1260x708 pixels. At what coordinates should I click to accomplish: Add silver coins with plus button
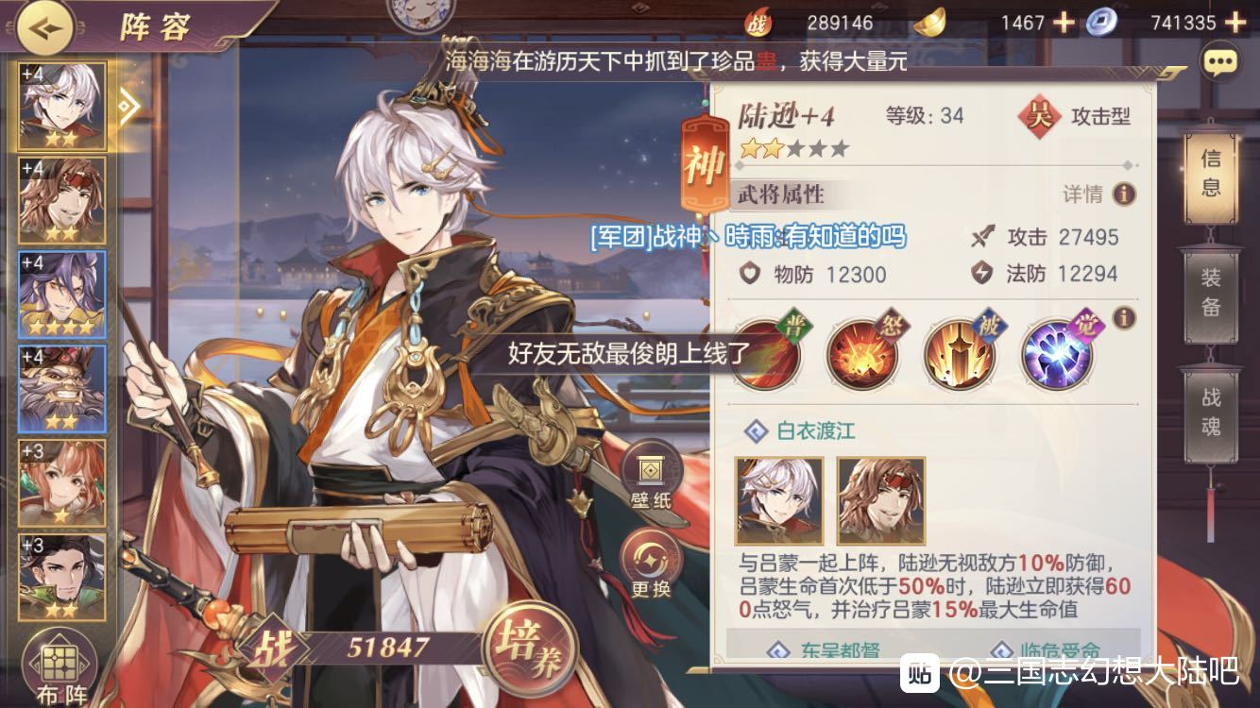coord(1234,22)
